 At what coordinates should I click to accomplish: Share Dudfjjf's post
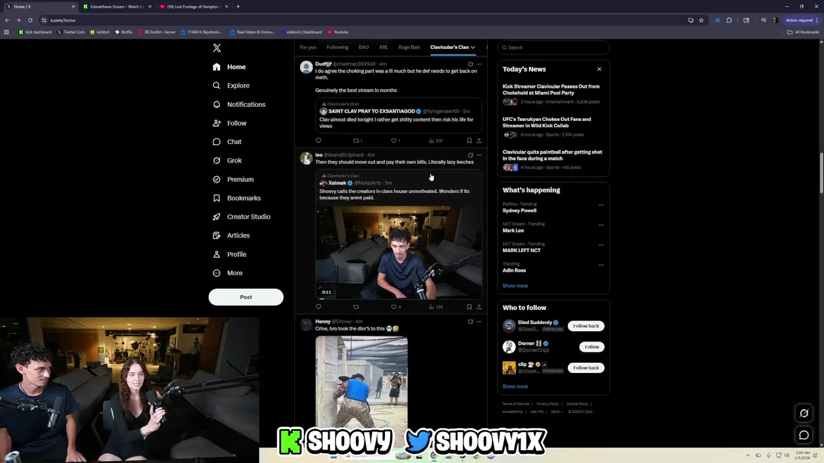(x=478, y=140)
